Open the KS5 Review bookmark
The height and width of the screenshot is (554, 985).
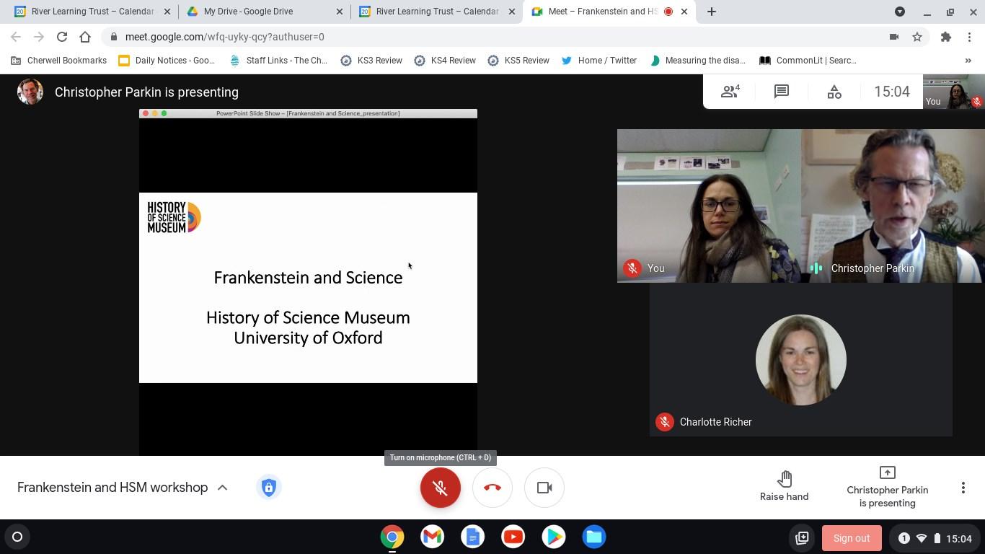[518, 61]
